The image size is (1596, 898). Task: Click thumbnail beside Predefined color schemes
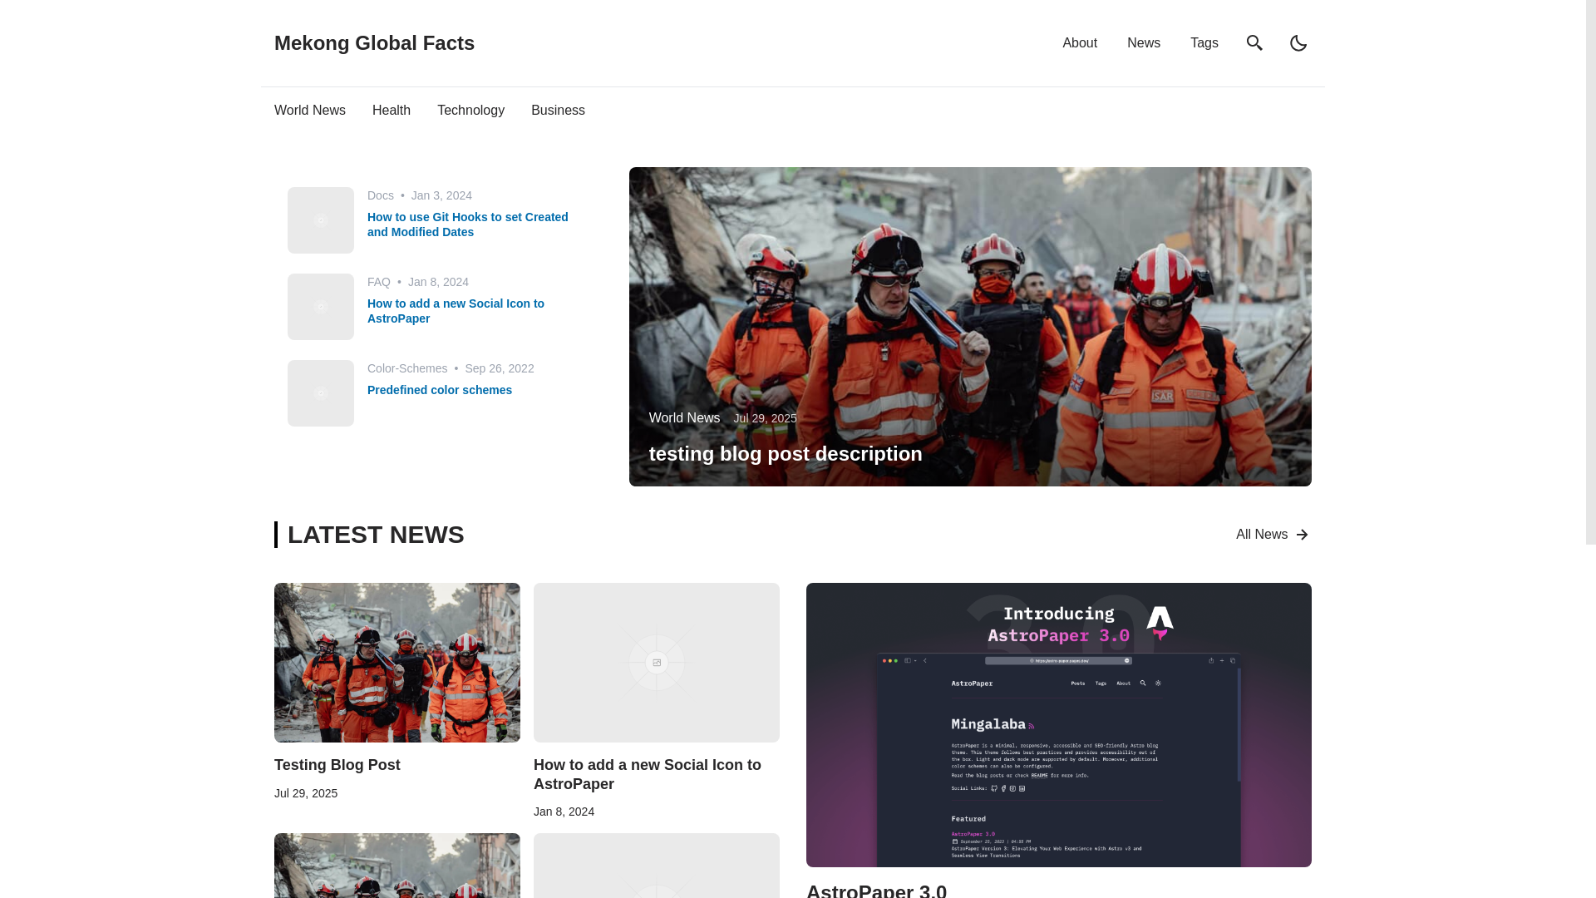321,393
